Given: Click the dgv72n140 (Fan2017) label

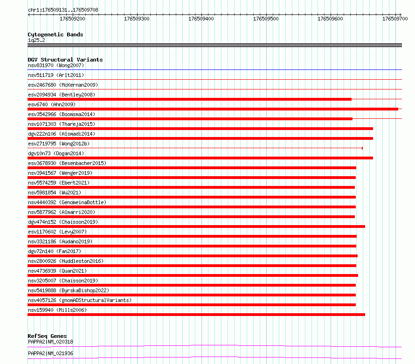Looking at the screenshot, I should [x=55, y=251].
